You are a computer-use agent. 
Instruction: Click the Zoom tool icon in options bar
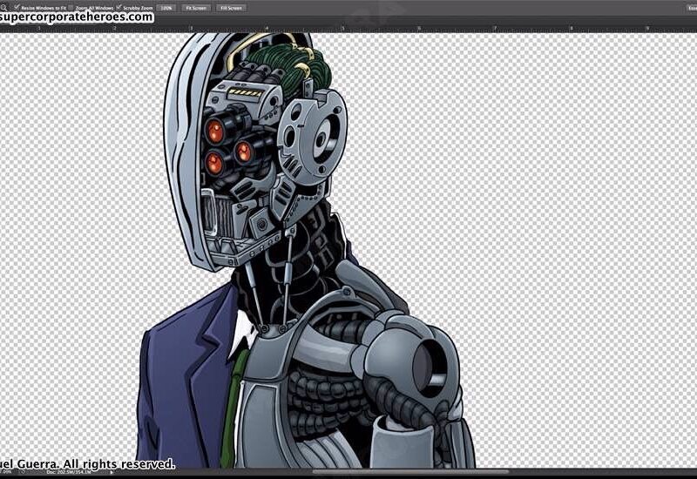pos(3,7)
